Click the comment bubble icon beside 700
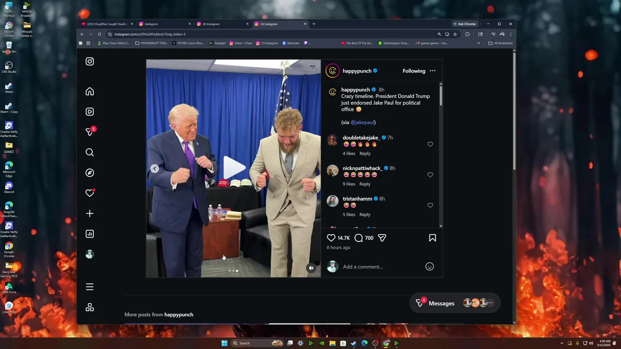The height and width of the screenshot is (349, 621). [359, 238]
